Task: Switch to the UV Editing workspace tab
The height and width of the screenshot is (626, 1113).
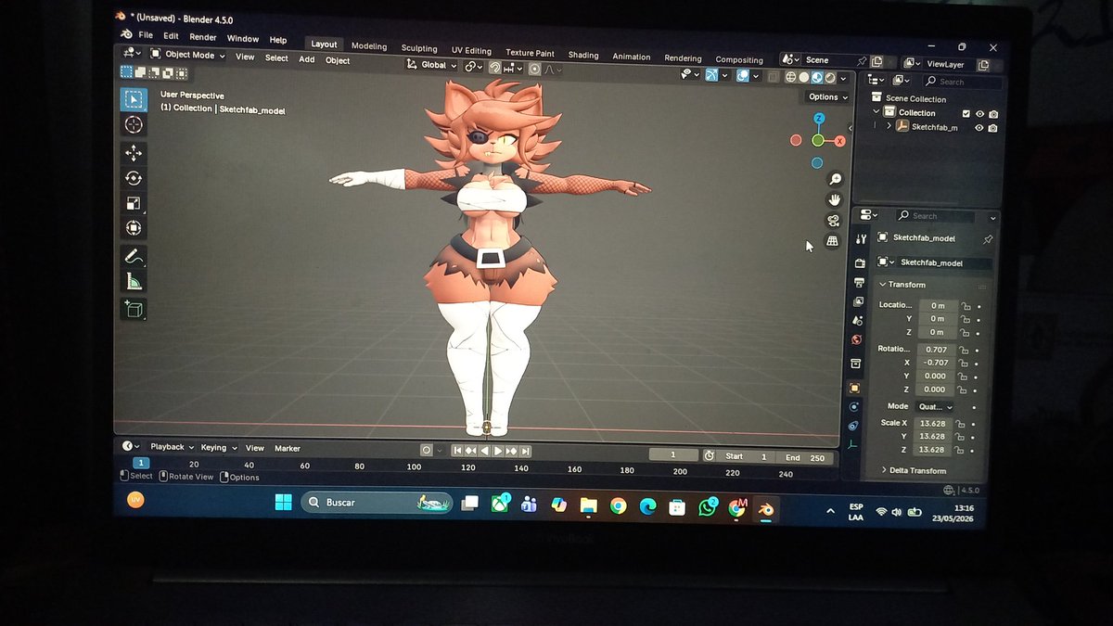Action: coord(471,50)
